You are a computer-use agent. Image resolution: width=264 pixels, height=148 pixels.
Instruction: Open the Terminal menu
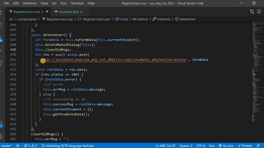[x=77, y=3]
